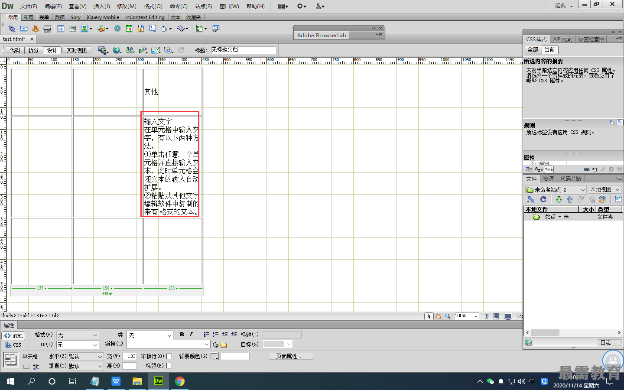Insert a table using the table icon

[x=61, y=29]
